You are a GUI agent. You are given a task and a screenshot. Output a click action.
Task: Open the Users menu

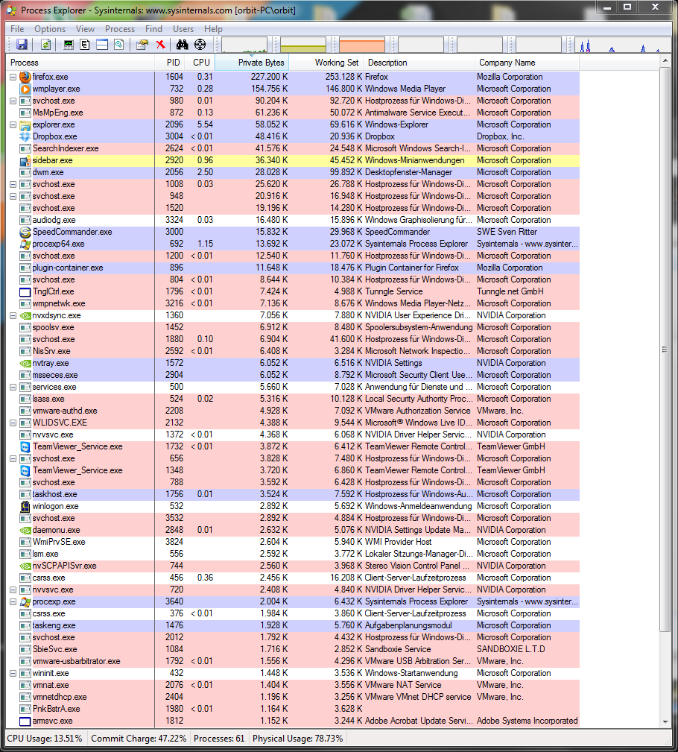pyautogui.click(x=183, y=29)
